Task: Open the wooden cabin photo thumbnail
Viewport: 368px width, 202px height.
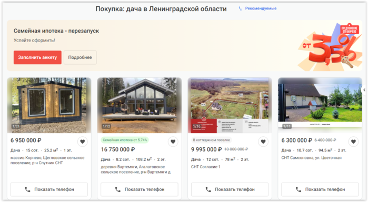Action: click(x=49, y=105)
